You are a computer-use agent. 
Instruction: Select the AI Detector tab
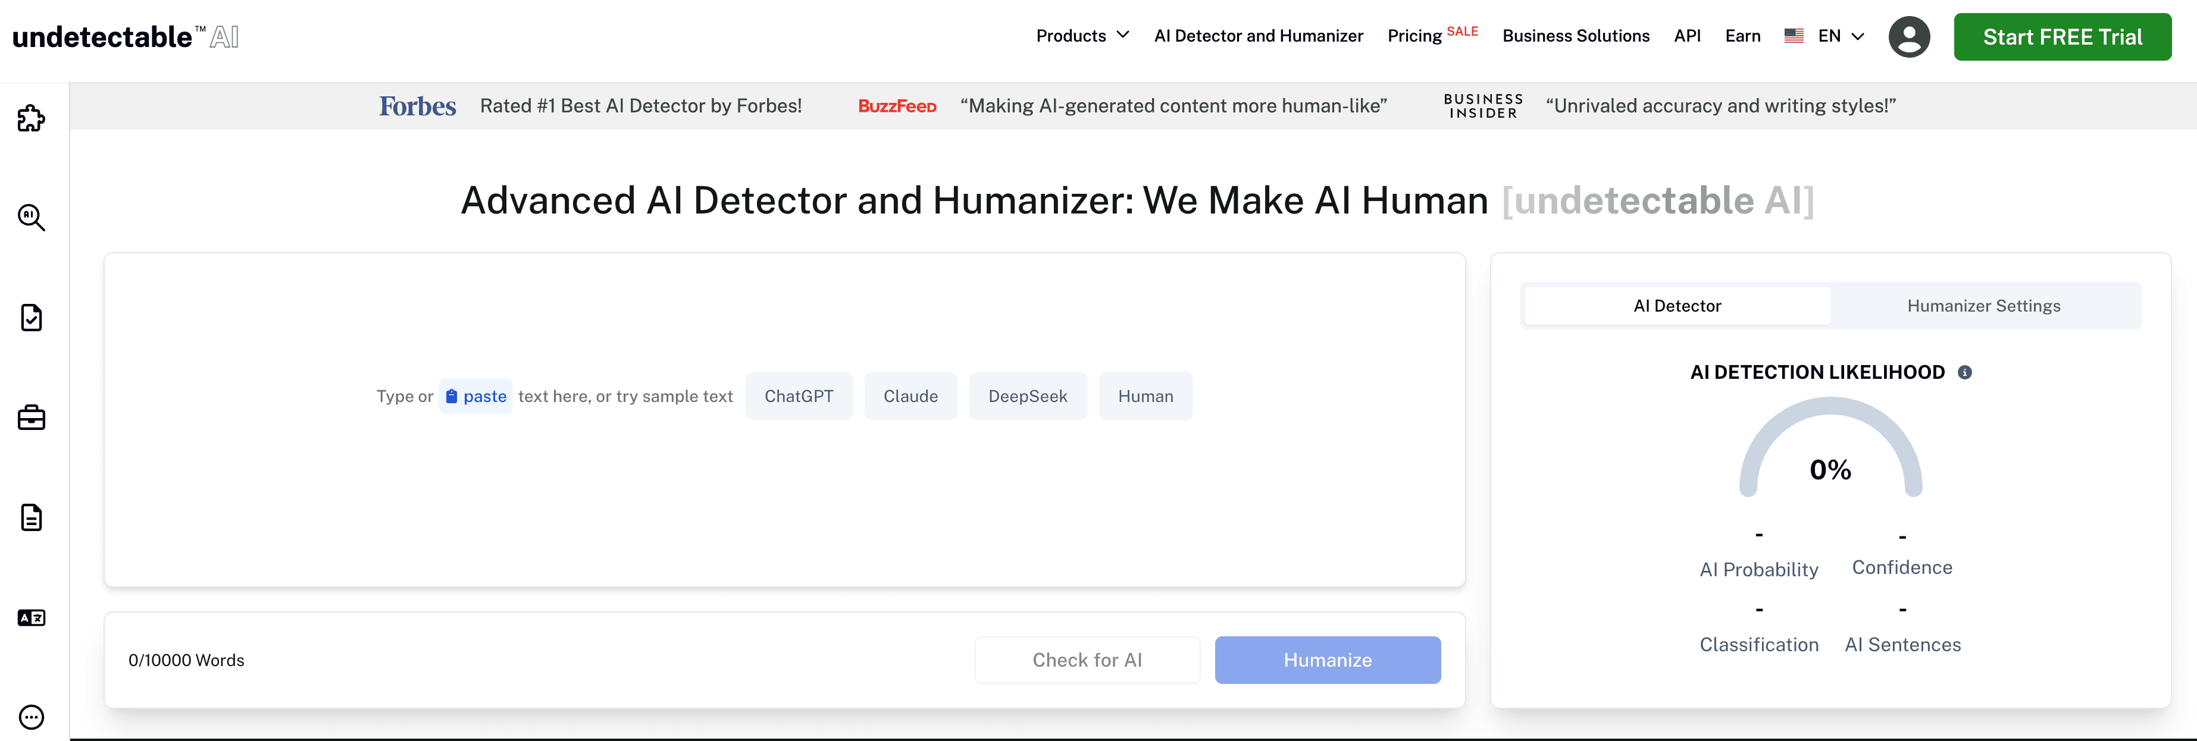coord(1677,306)
